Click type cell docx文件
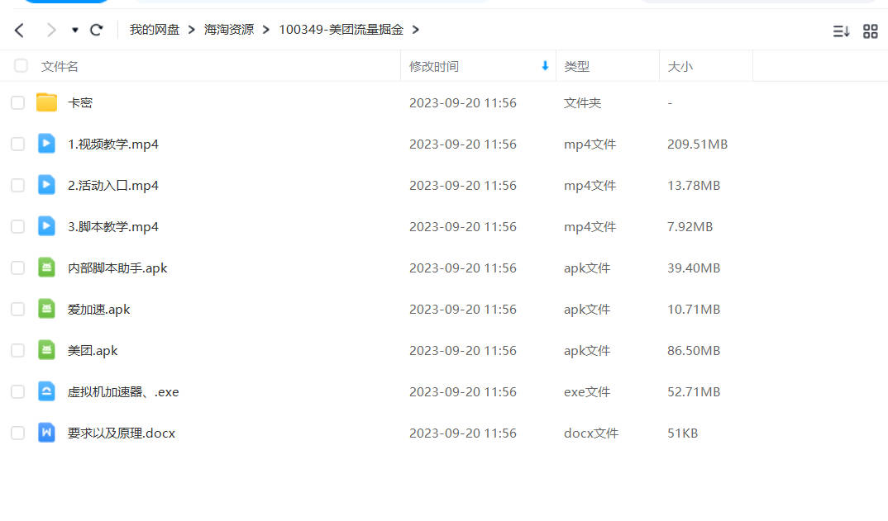888x521 pixels. [590, 433]
